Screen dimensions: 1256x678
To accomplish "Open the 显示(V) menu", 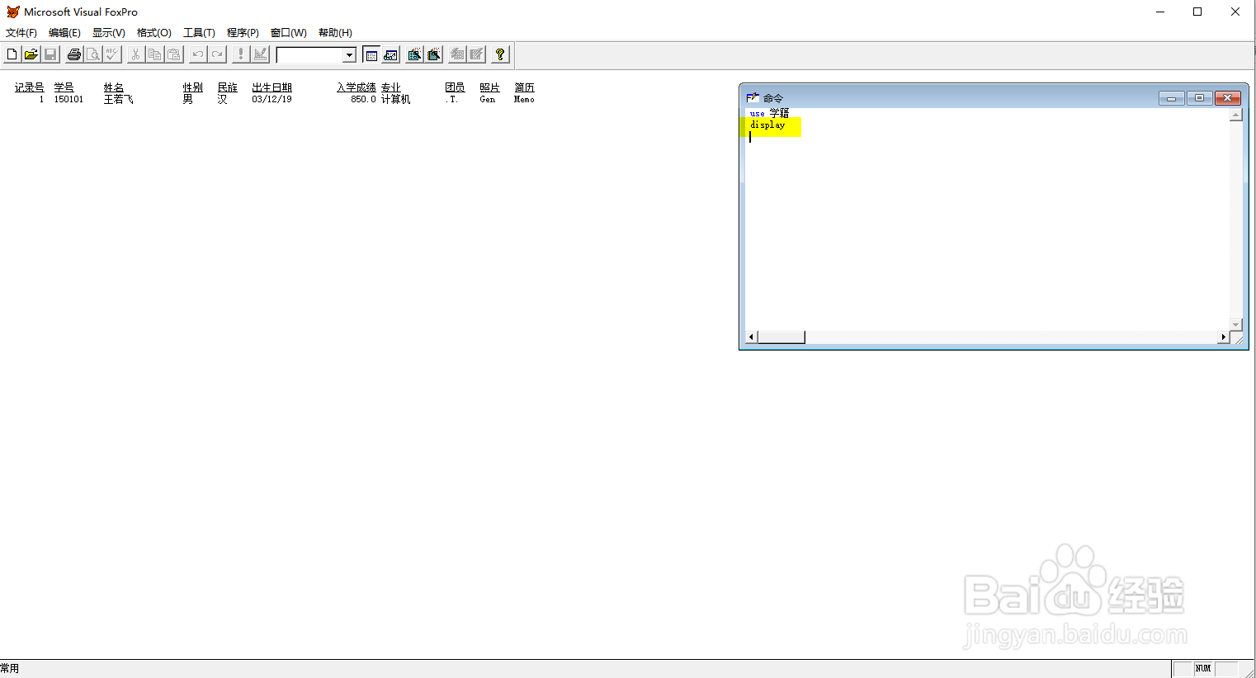I will click(109, 33).
